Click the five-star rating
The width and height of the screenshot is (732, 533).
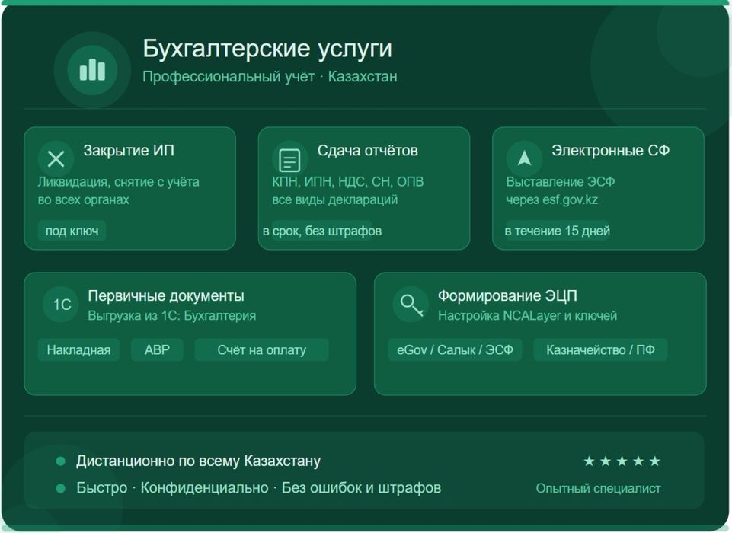point(622,461)
